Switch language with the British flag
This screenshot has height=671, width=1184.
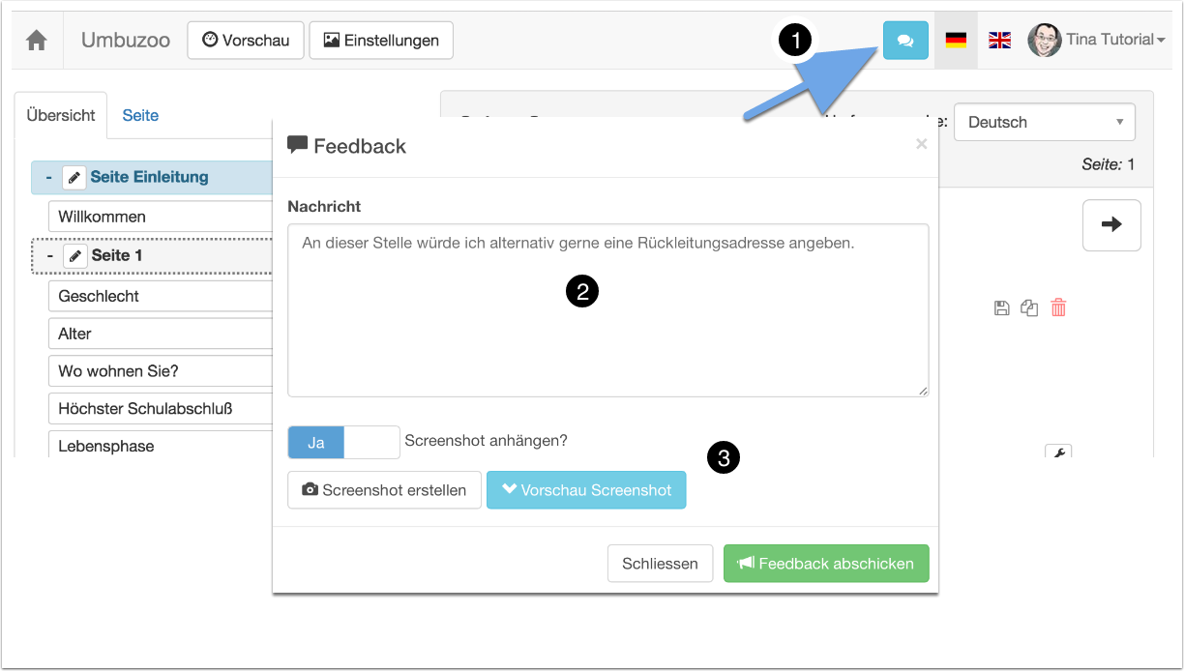tap(999, 41)
